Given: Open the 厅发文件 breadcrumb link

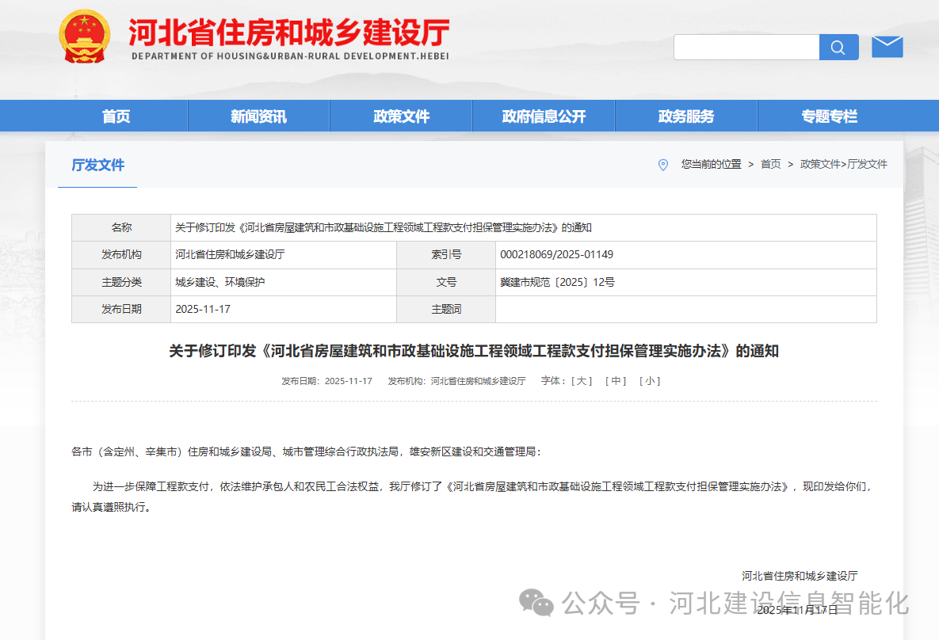Looking at the screenshot, I should click(867, 165).
